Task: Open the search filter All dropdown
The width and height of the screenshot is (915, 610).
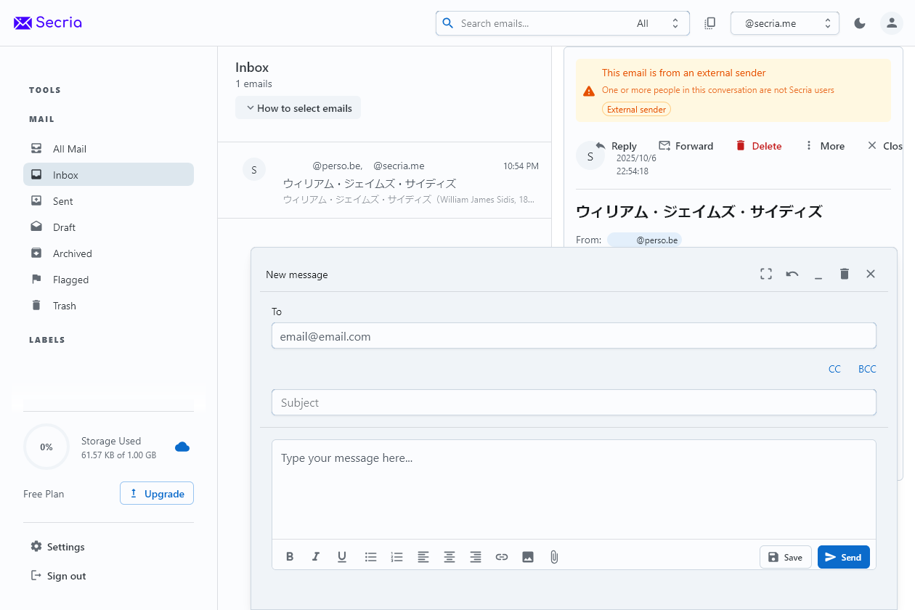Action: click(x=658, y=23)
